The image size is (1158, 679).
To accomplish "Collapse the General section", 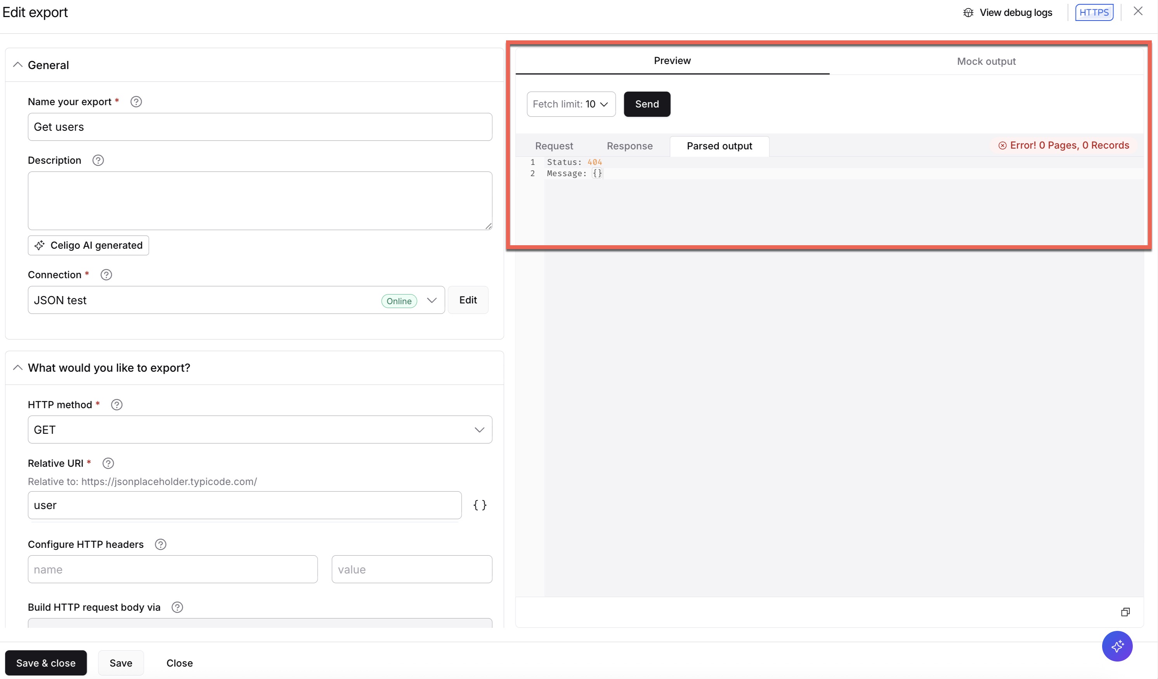I will pyautogui.click(x=17, y=65).
